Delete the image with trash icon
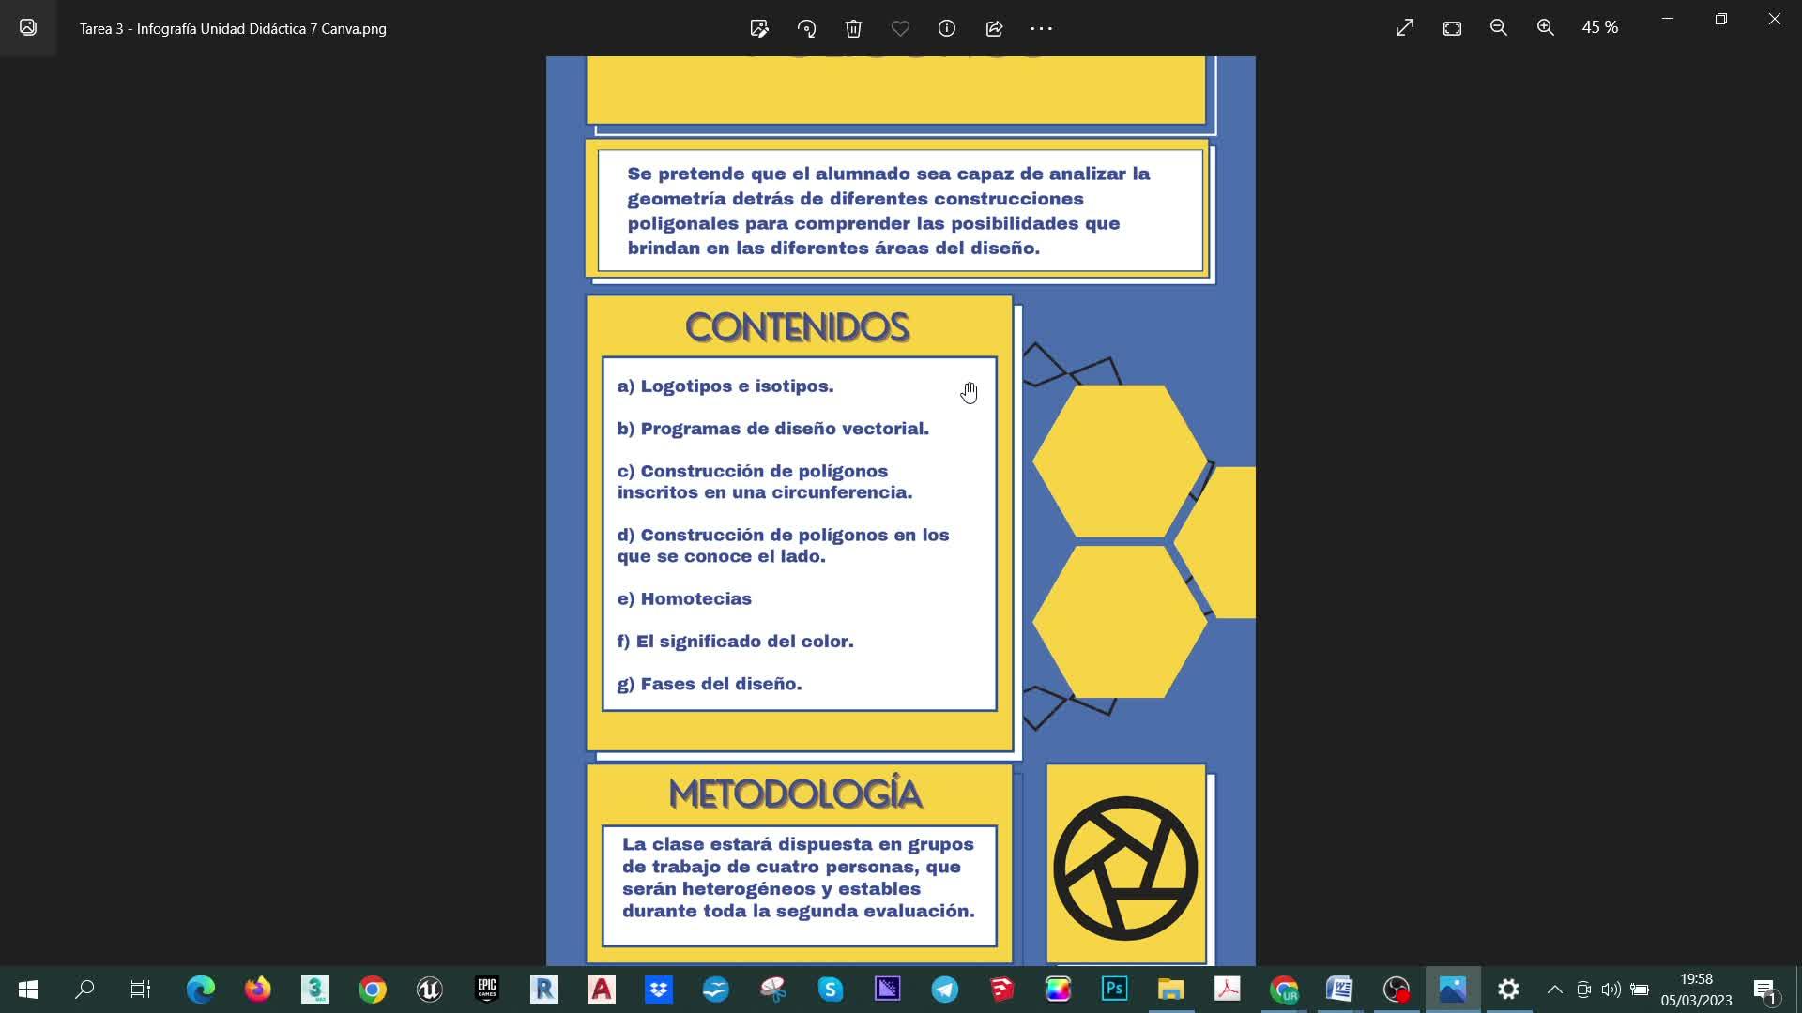1802x1013 pixels. (853, 28)
